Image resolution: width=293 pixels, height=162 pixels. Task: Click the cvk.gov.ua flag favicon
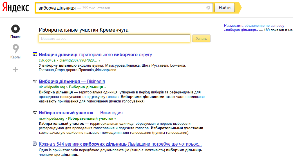pos(35,54)
